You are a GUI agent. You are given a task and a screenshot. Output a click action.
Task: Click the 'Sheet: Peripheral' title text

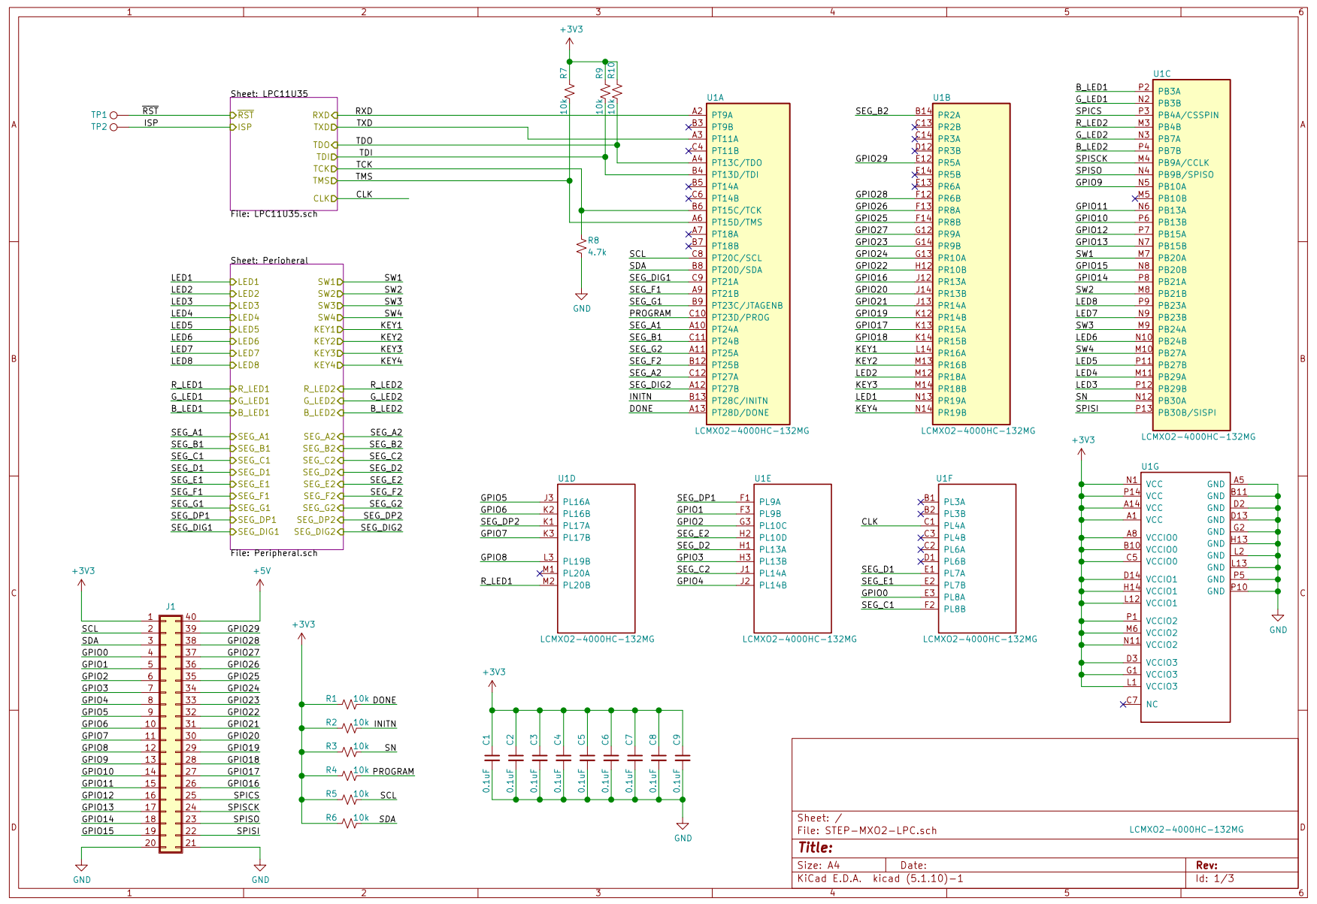(269, 260)
